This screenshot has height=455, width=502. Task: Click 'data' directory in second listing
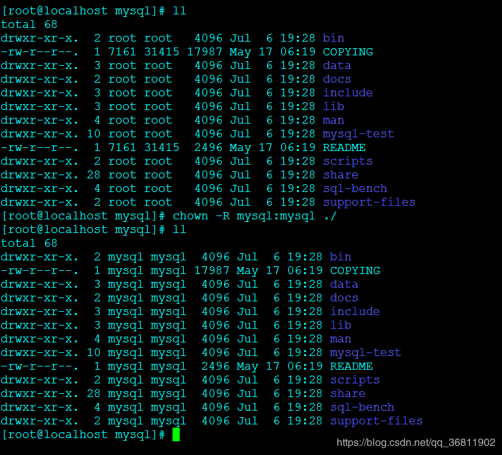(x=344, y=284)
